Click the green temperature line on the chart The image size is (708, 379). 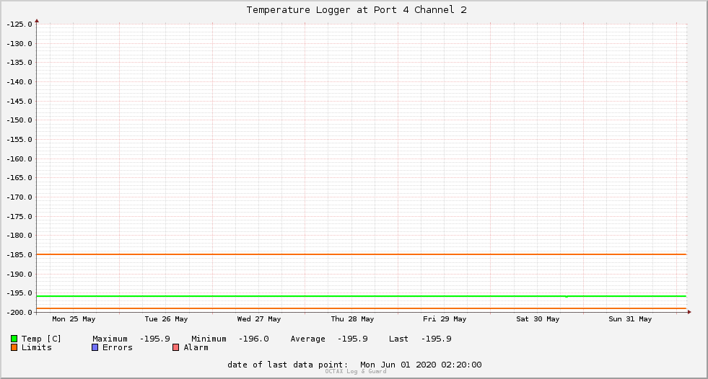tap(362, 296)
